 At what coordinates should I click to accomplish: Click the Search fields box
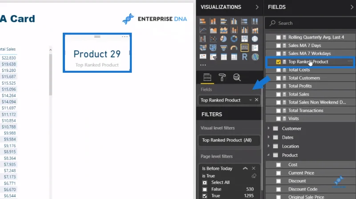(x=310, y=23)
